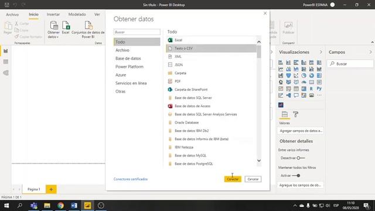Pick the decomposition tree visual
The width and height of the screenshot is (375, 211).
click(x=288, y=96)
